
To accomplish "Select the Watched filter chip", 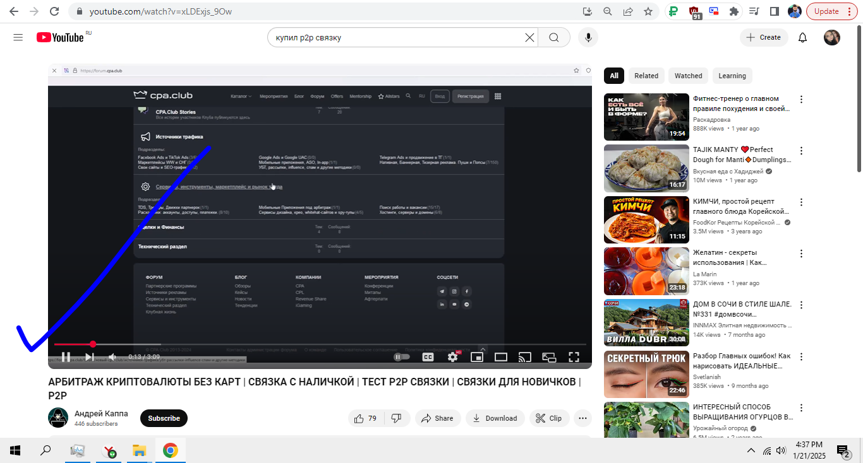I will tap(688, 76).
